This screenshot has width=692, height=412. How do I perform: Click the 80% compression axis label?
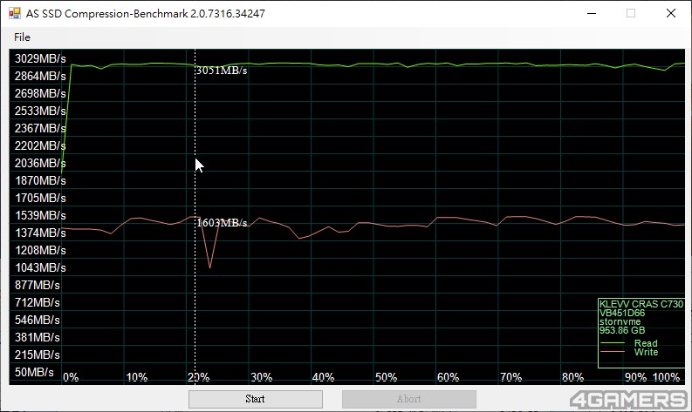point(572,378)
